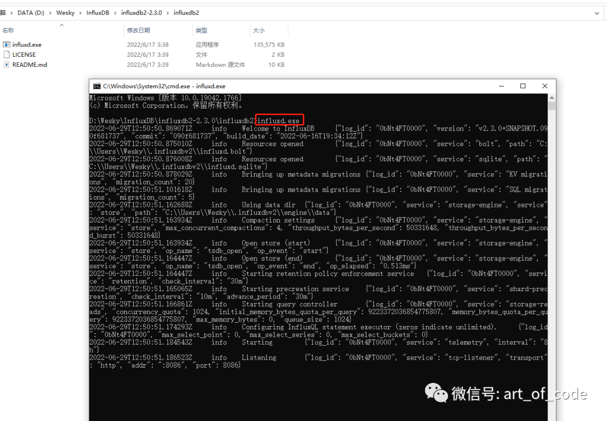Click the console vertical scrollbar track
607x421 pixels.
552,264
